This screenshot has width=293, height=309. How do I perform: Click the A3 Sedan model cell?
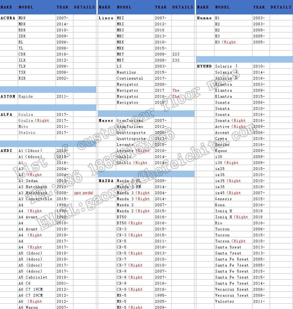point(37,181)
